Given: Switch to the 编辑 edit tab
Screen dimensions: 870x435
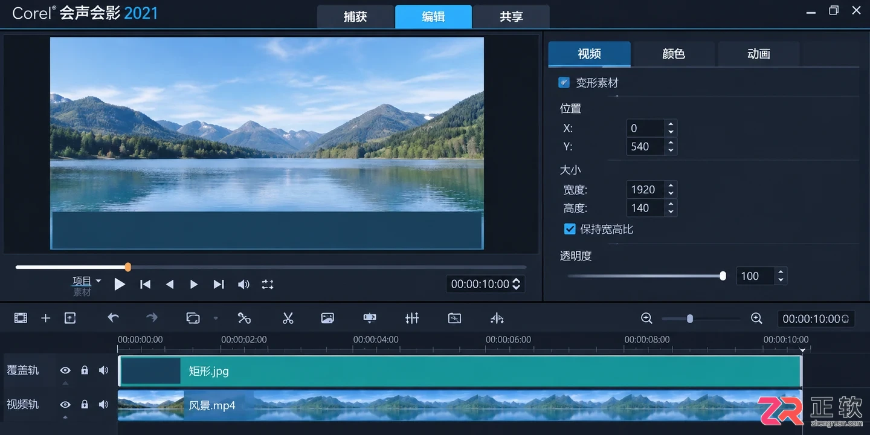Looking at the screenshot, I should (433, 17).
